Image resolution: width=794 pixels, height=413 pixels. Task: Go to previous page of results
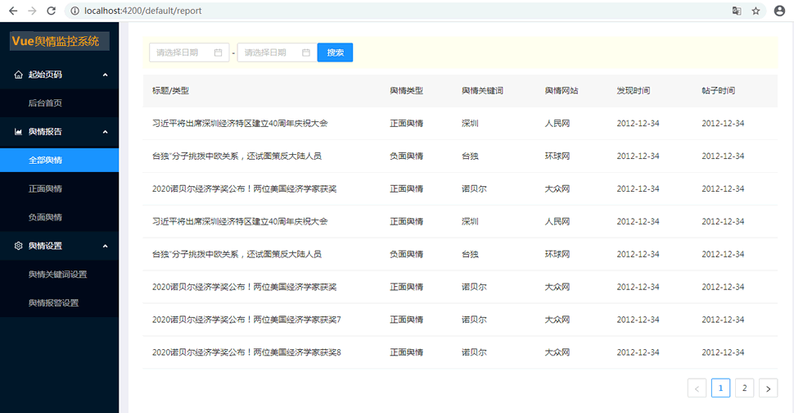[x=697, y=388]
